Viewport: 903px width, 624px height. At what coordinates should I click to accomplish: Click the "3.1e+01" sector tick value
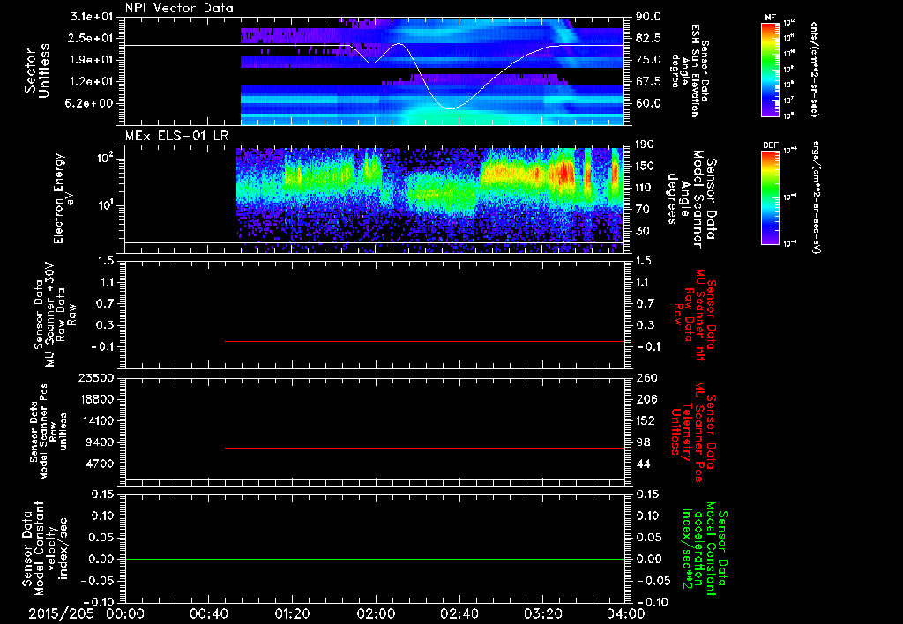tap(93, 17)
